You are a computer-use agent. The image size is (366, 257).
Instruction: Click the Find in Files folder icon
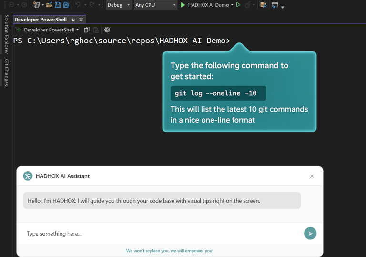coord(263,5)
